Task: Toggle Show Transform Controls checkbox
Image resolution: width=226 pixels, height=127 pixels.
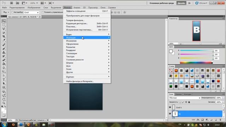Action: (x=43, y=12)
